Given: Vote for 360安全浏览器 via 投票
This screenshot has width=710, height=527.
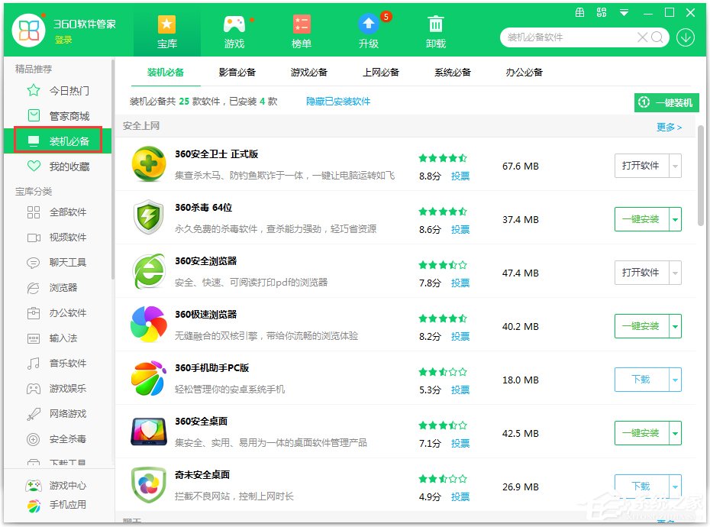Looking at the screenshot, I should (460, 283).
